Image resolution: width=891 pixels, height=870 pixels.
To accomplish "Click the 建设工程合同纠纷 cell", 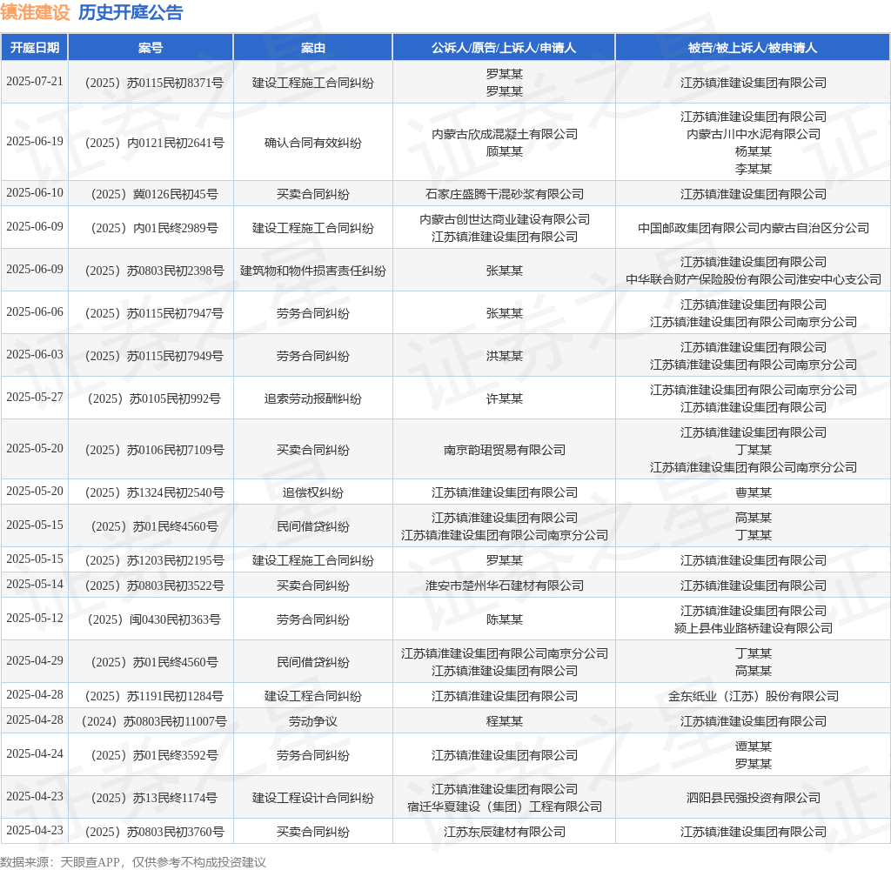I will click(313, 697).
